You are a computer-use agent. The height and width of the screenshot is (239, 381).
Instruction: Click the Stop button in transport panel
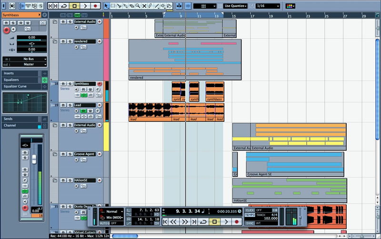[215, 222]
